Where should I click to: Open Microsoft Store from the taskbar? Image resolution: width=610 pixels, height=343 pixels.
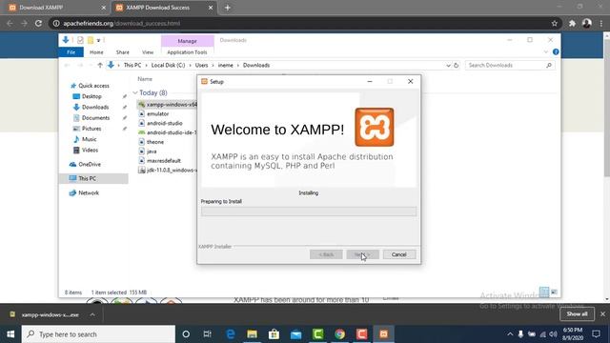[274, 334]
